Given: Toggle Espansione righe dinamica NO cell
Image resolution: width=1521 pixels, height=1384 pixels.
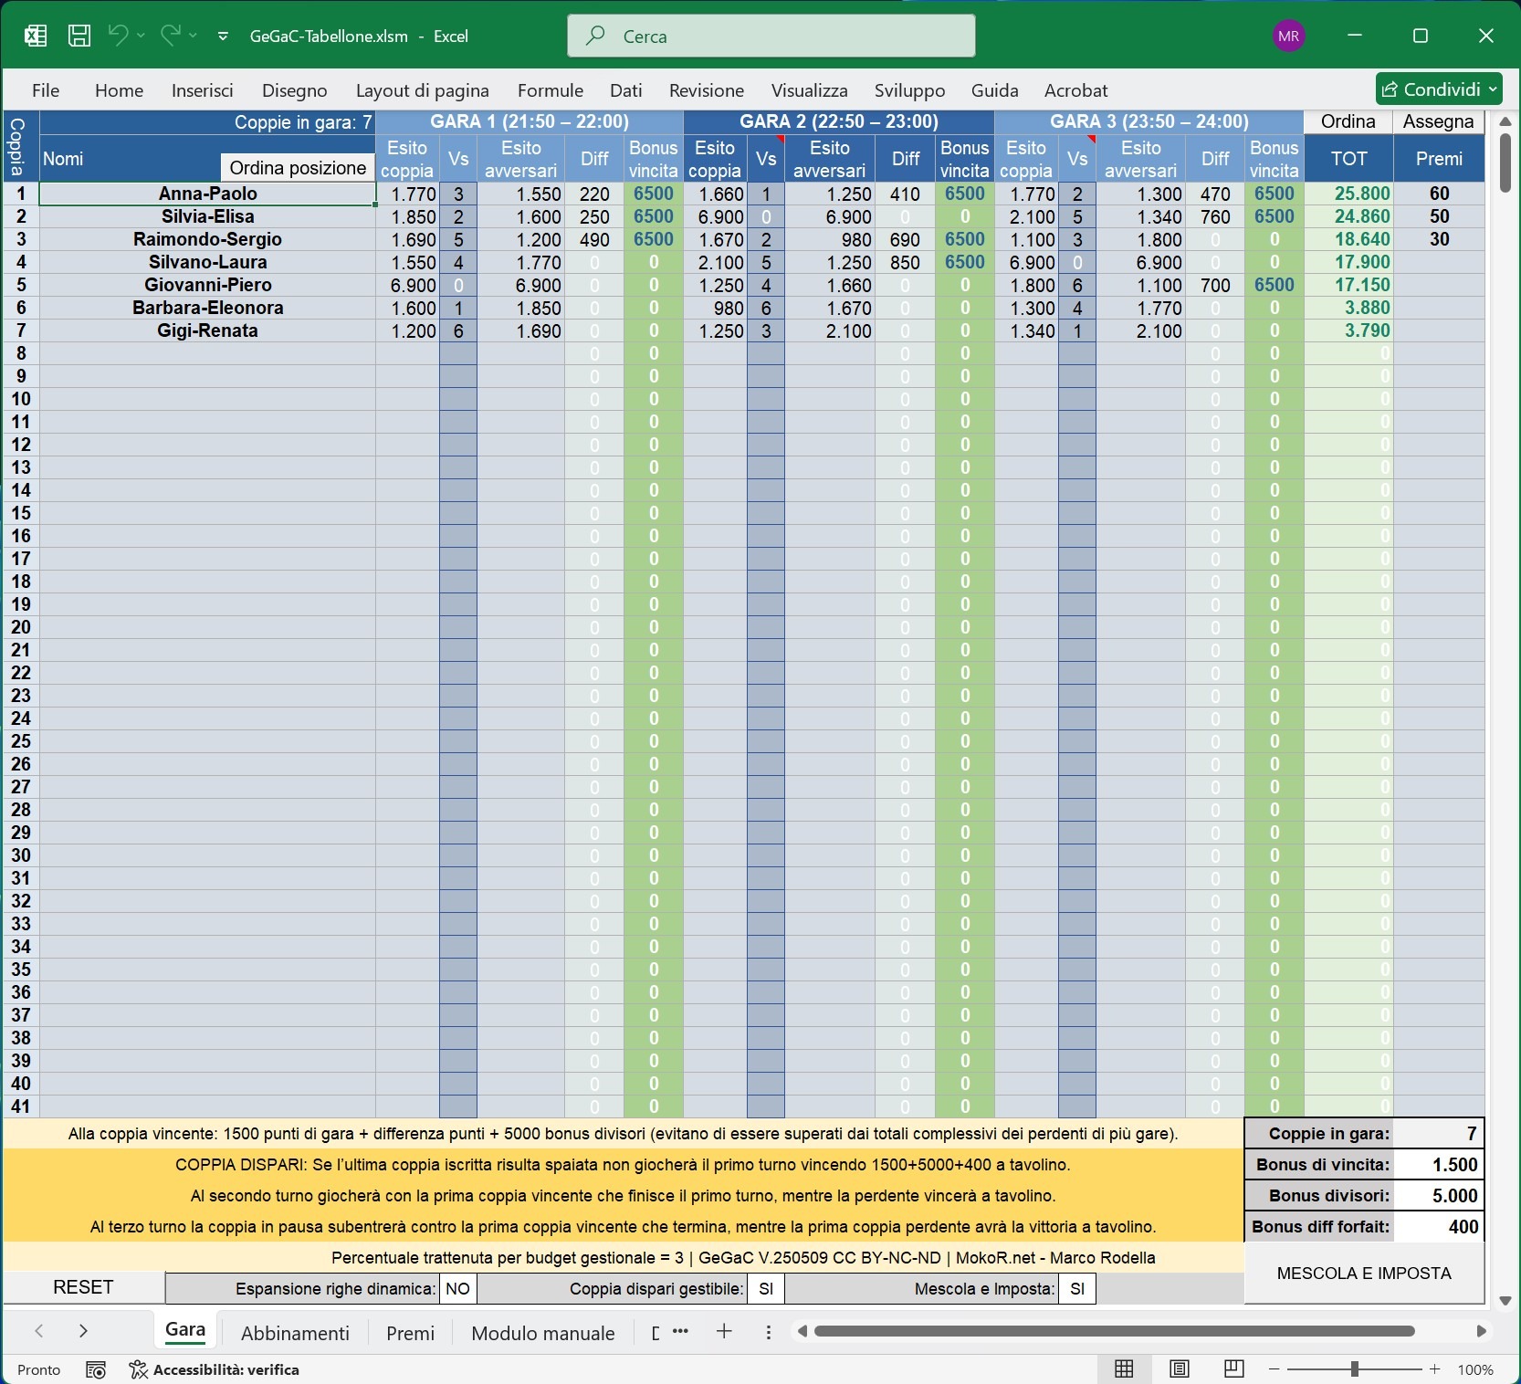Looking at the screenshot, I should pos(458,1289).
